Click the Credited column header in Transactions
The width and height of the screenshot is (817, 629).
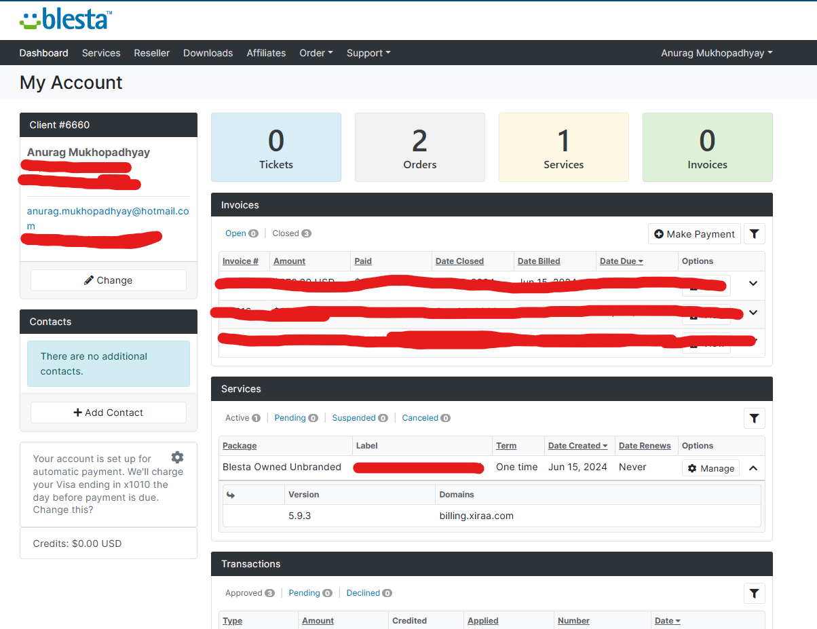pos(409,621)
